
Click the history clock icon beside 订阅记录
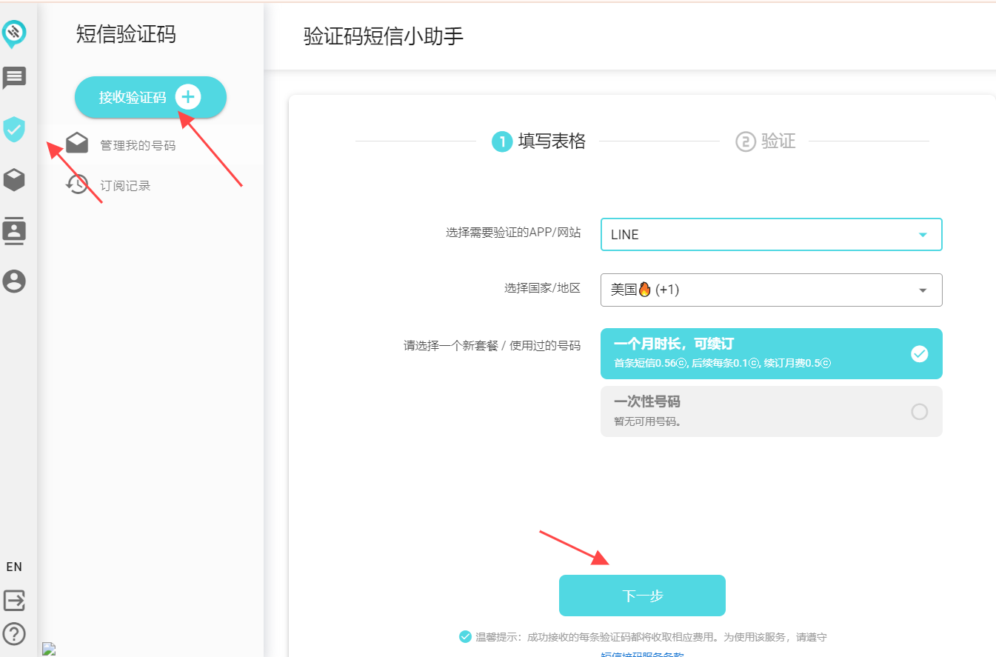[x=77, y=184]
